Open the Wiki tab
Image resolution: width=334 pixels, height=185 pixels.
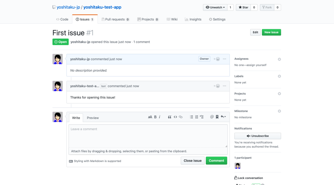pyautogui.click(x=172, y=19)
